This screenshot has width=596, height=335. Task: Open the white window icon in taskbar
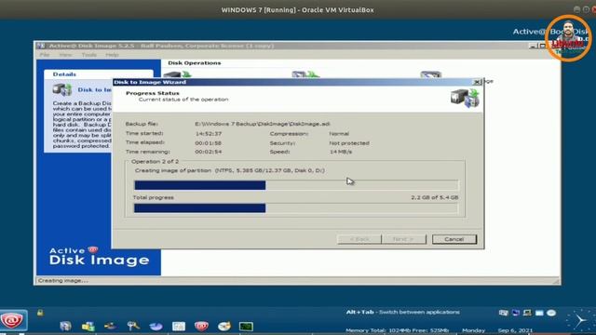click(x=179, y=327)
